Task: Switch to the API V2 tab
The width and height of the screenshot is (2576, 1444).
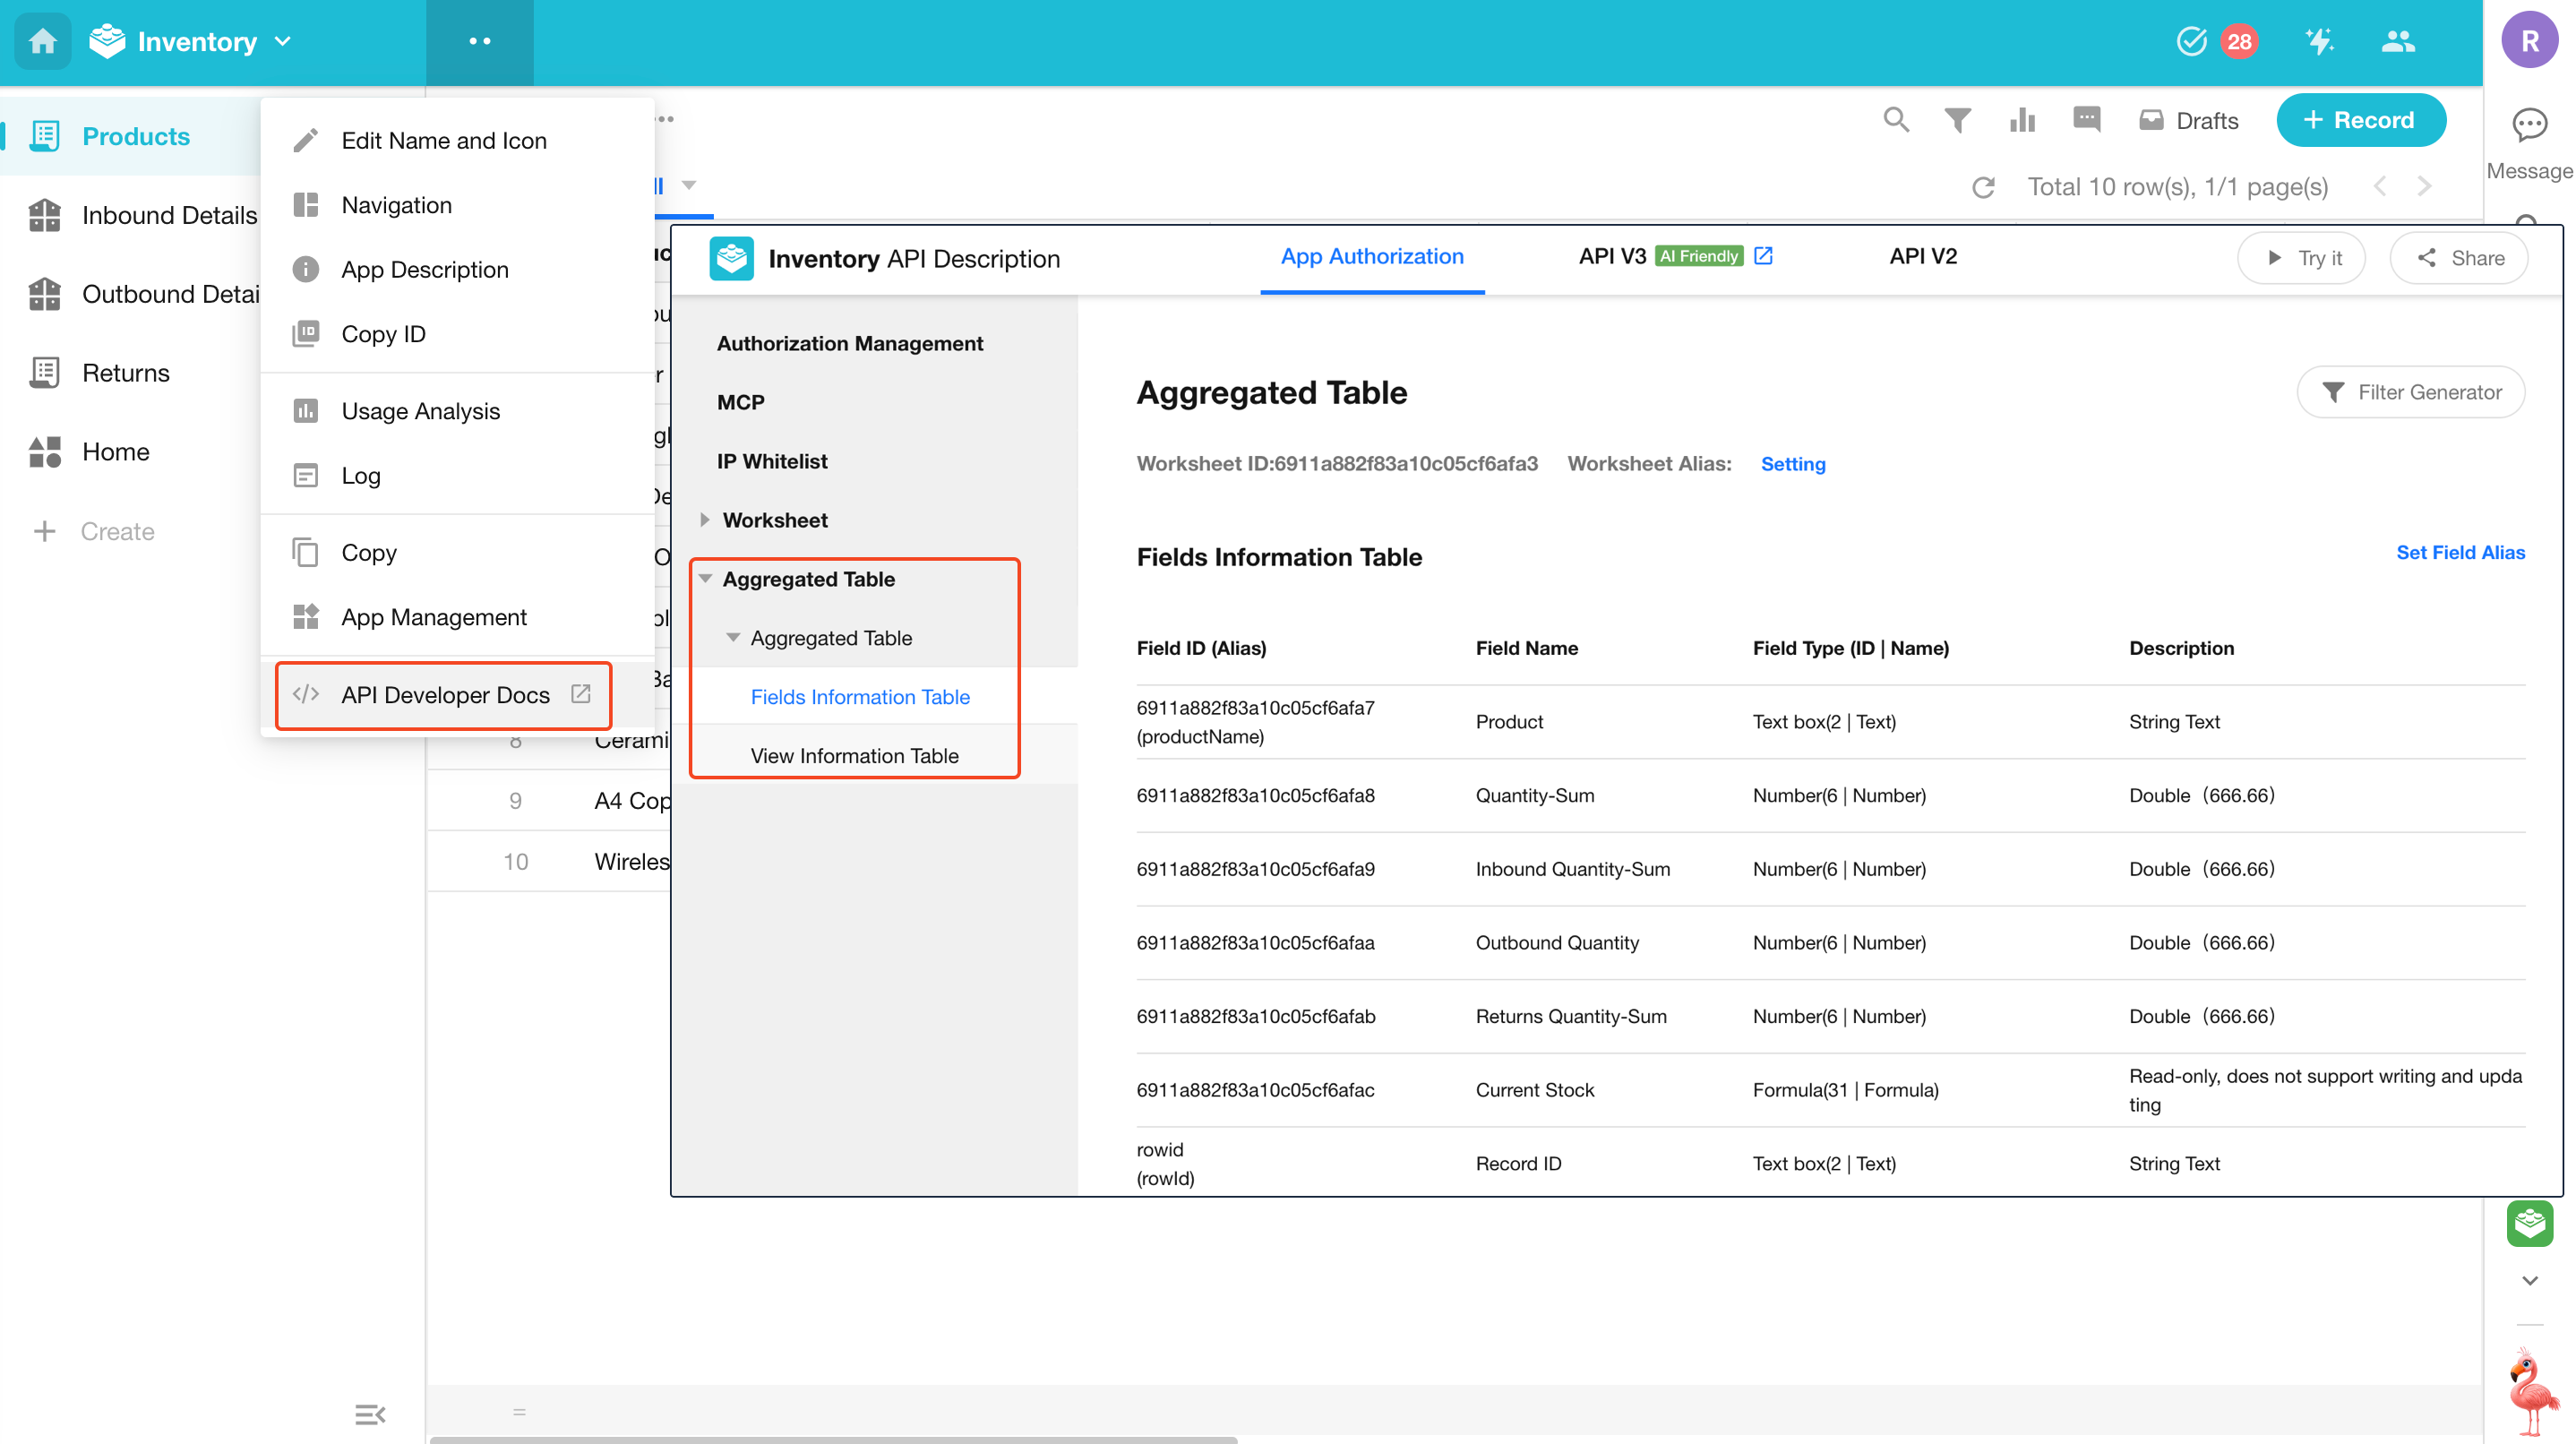Action: 1922,257
